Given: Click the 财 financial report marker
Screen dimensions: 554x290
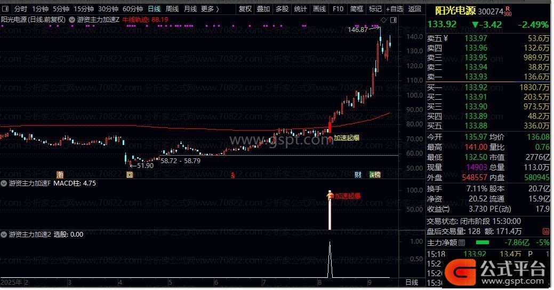Looking at the screenshot, I should (x=358, y=174).
